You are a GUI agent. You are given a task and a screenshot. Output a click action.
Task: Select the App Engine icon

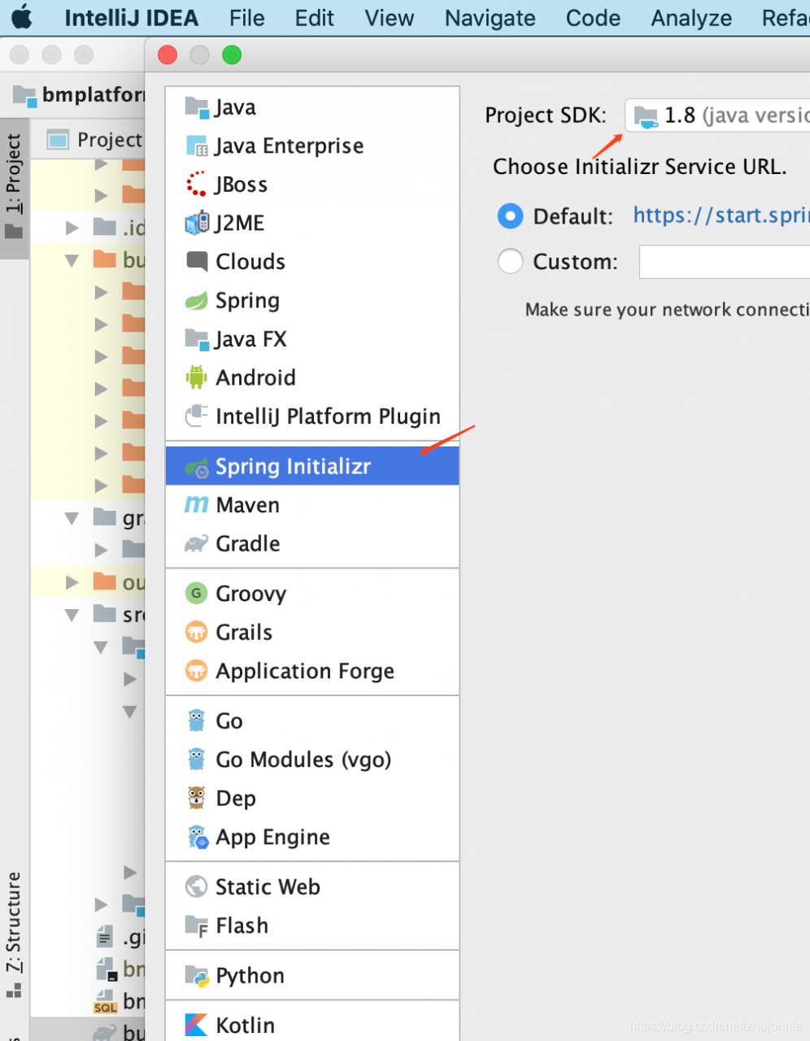tap(198, 837)
